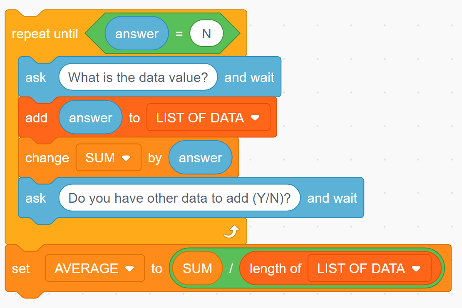This screenshot has width=462, height=308.
Task: Click the 'add' label on list block
Action: [36, 118]
